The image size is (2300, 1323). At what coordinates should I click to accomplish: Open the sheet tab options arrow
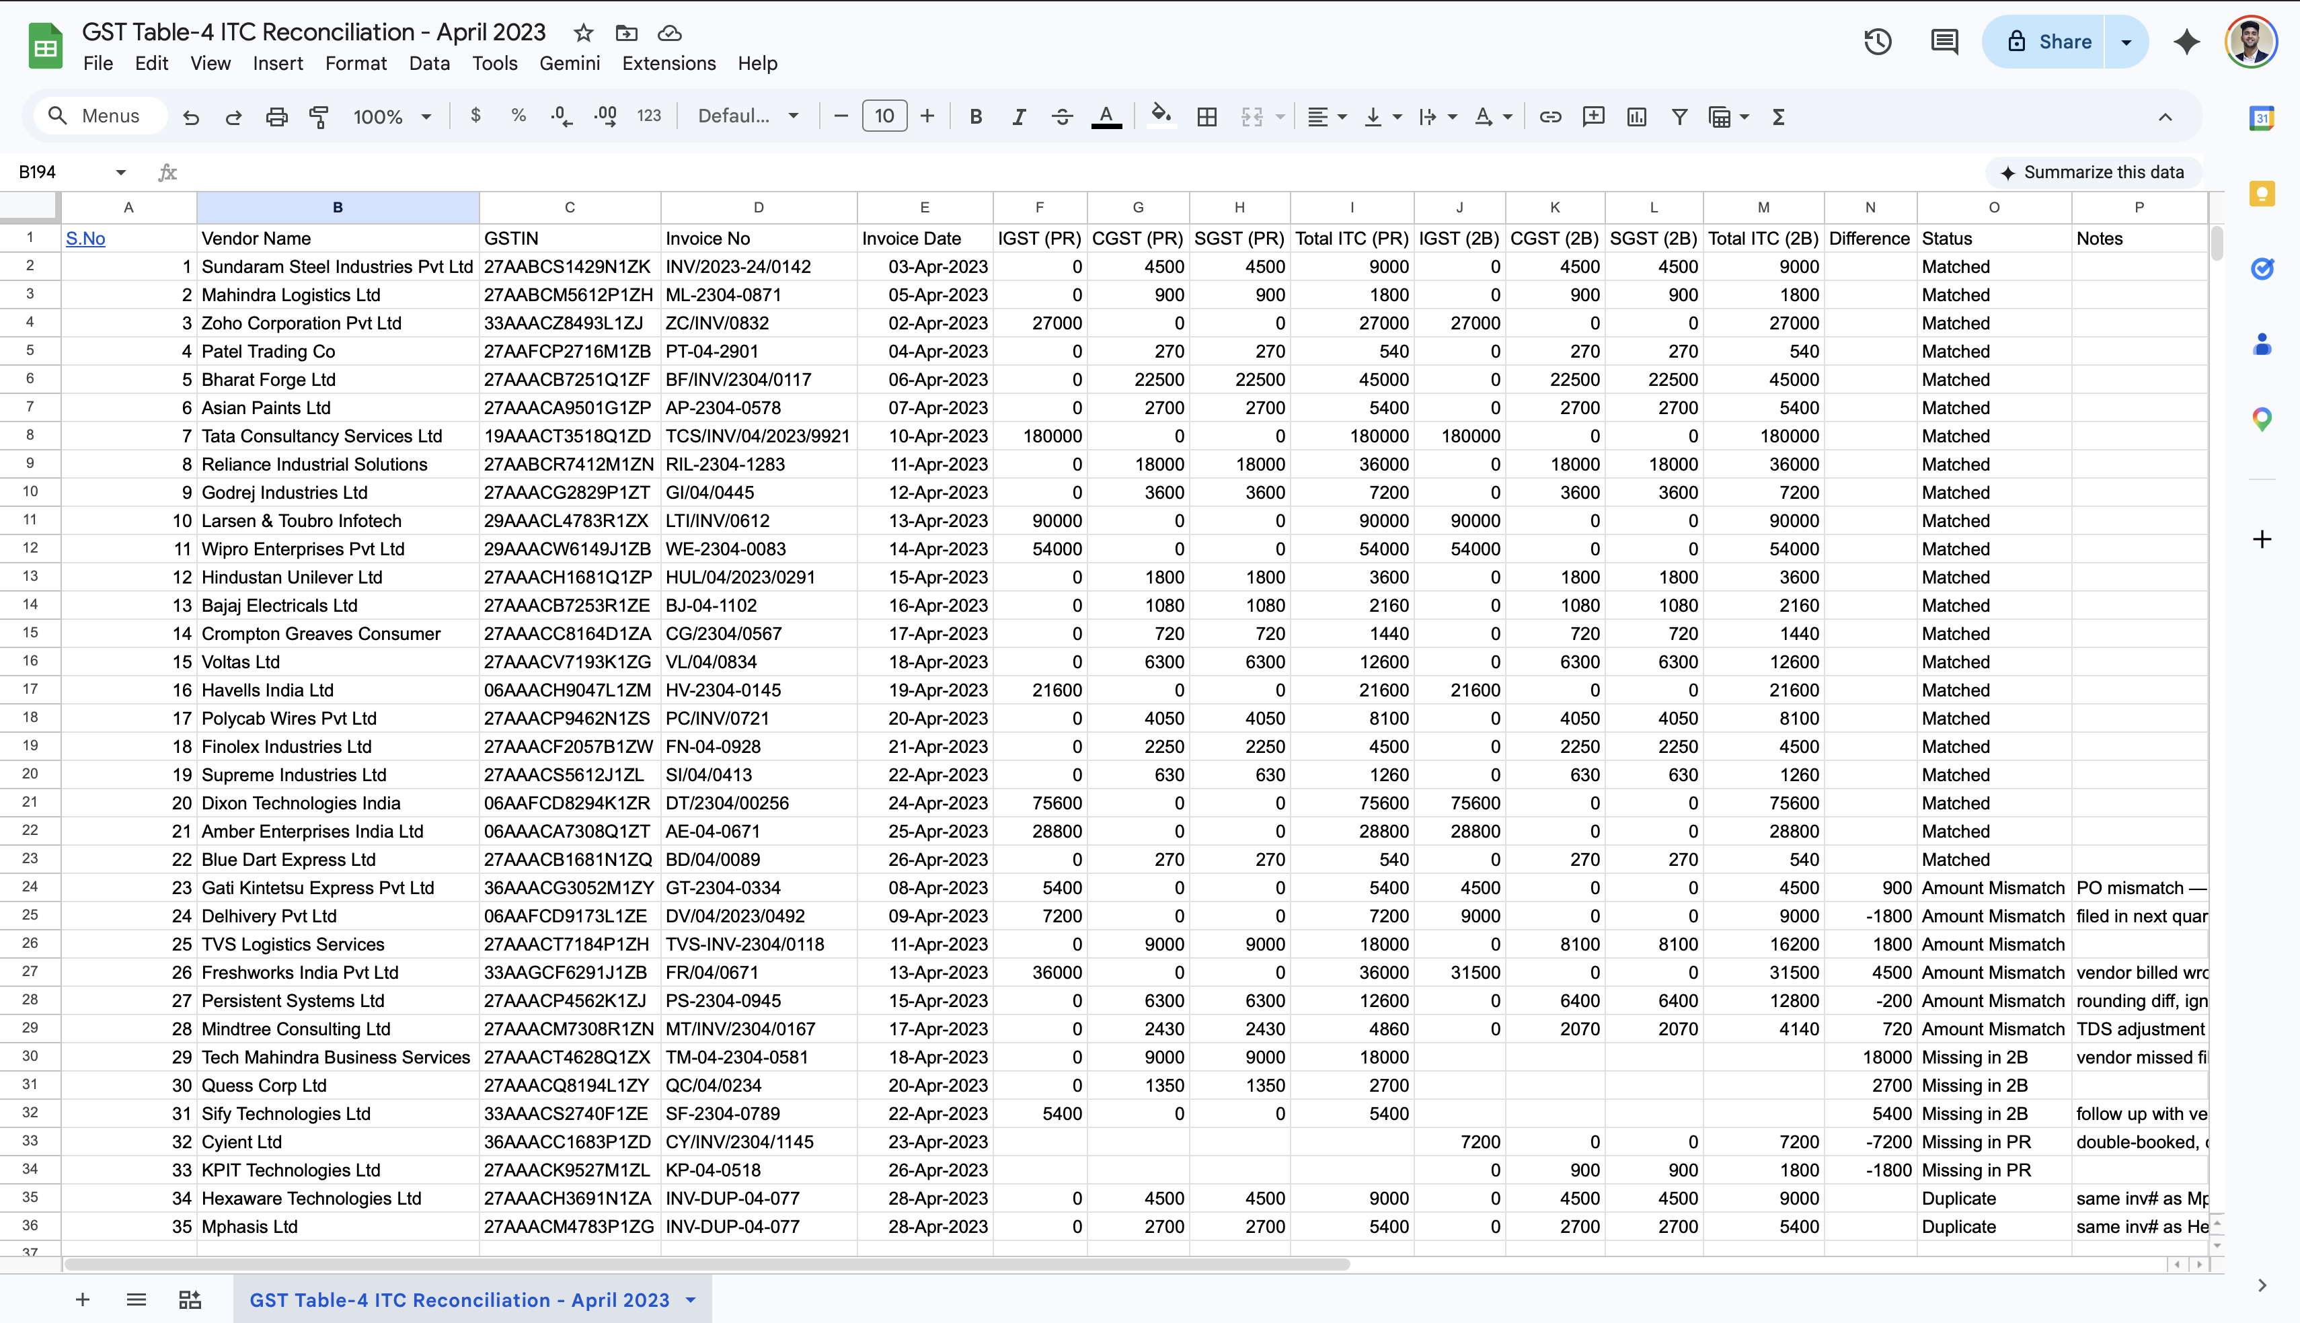coord(691,1299)
